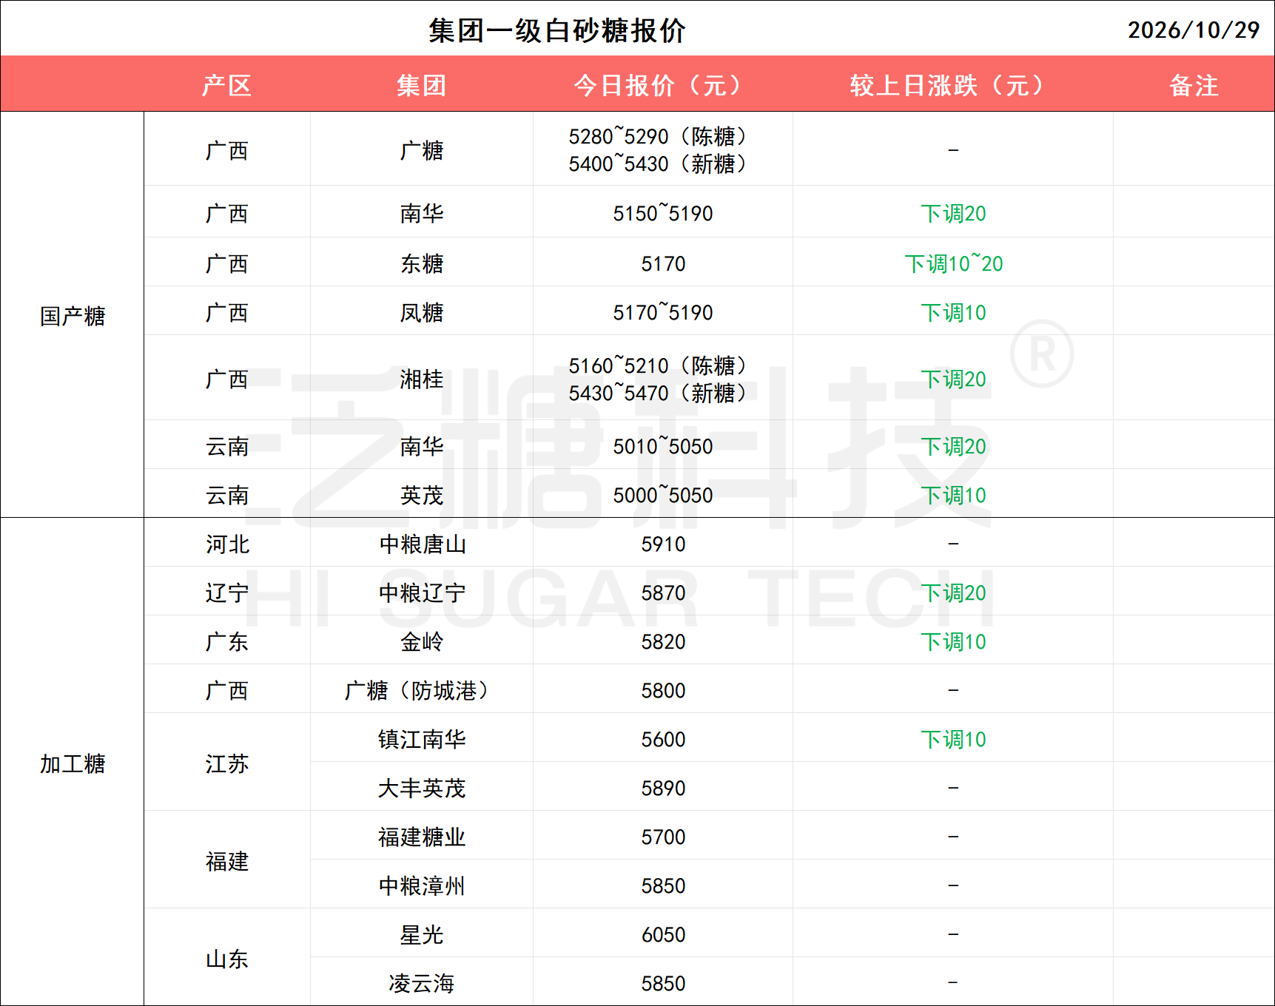Click the price 5870
The height and width of the screenshot is (1006, 1275).
(x=663, y=593)
